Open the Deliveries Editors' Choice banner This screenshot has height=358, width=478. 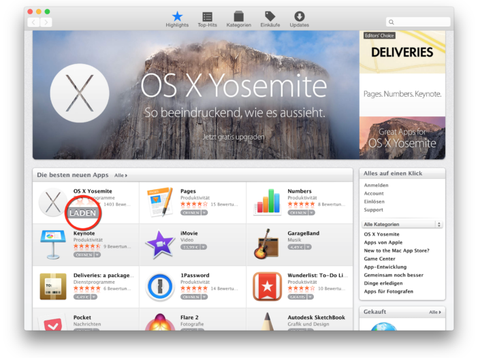[402, 52]
